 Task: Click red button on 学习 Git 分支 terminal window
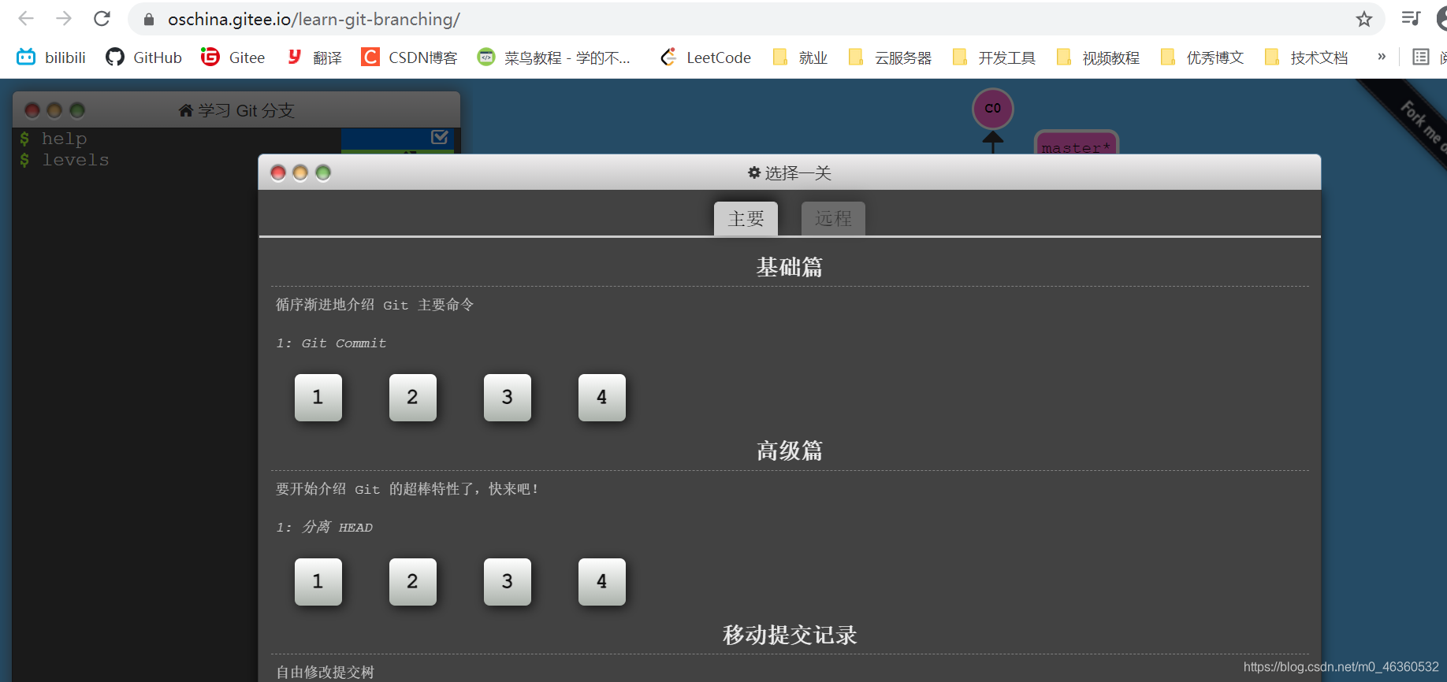click(x=32, y=110)
